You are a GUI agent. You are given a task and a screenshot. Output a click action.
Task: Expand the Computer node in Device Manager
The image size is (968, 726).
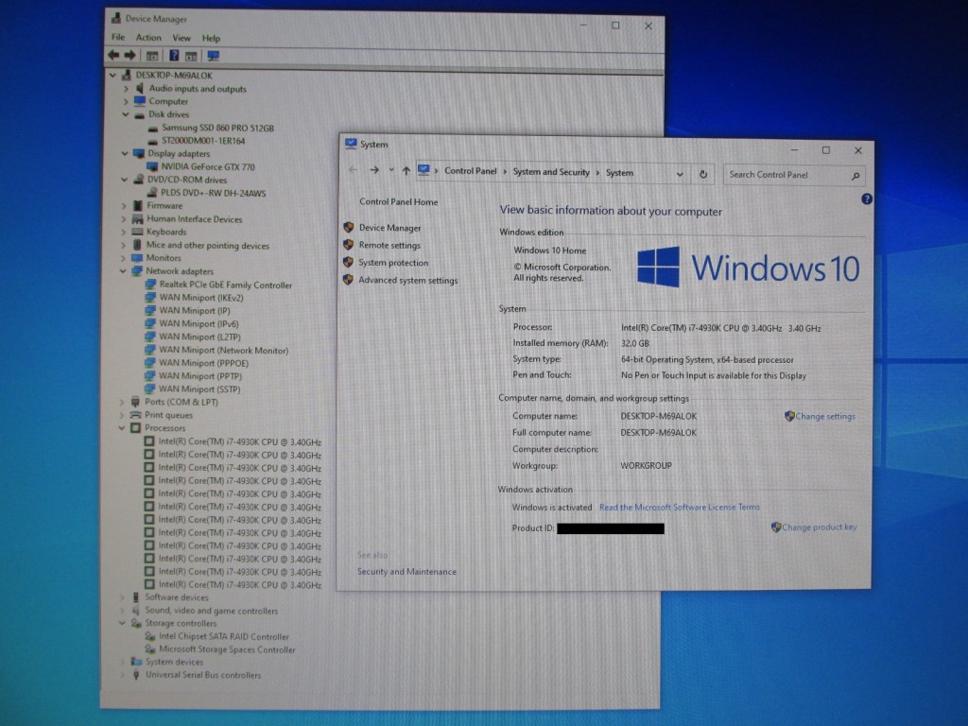126,101
